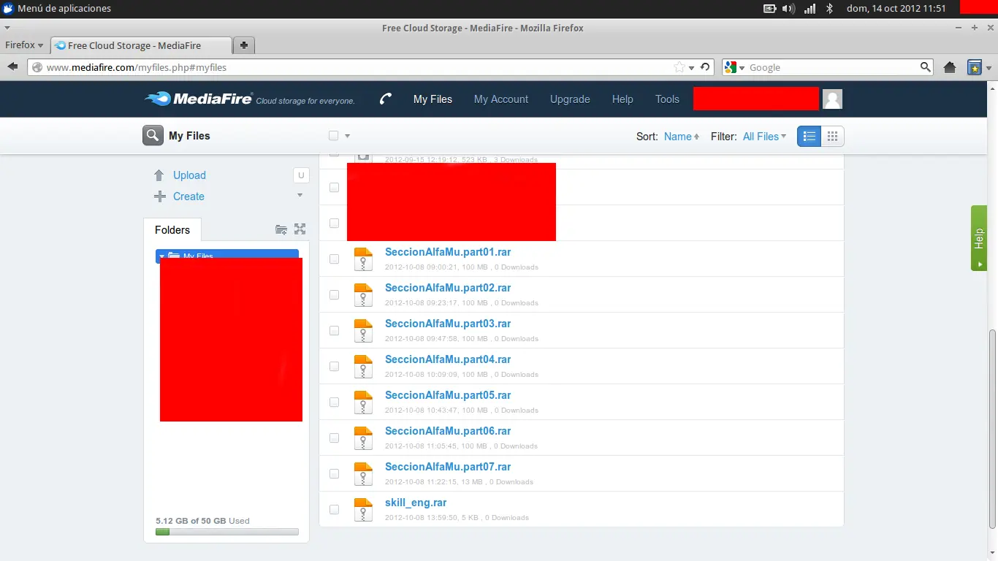This screenshot has width=998, height=561.
Task: Click the archive icon of SeccionAlfaMu.part02.rar
Action: tap(363, 295)
